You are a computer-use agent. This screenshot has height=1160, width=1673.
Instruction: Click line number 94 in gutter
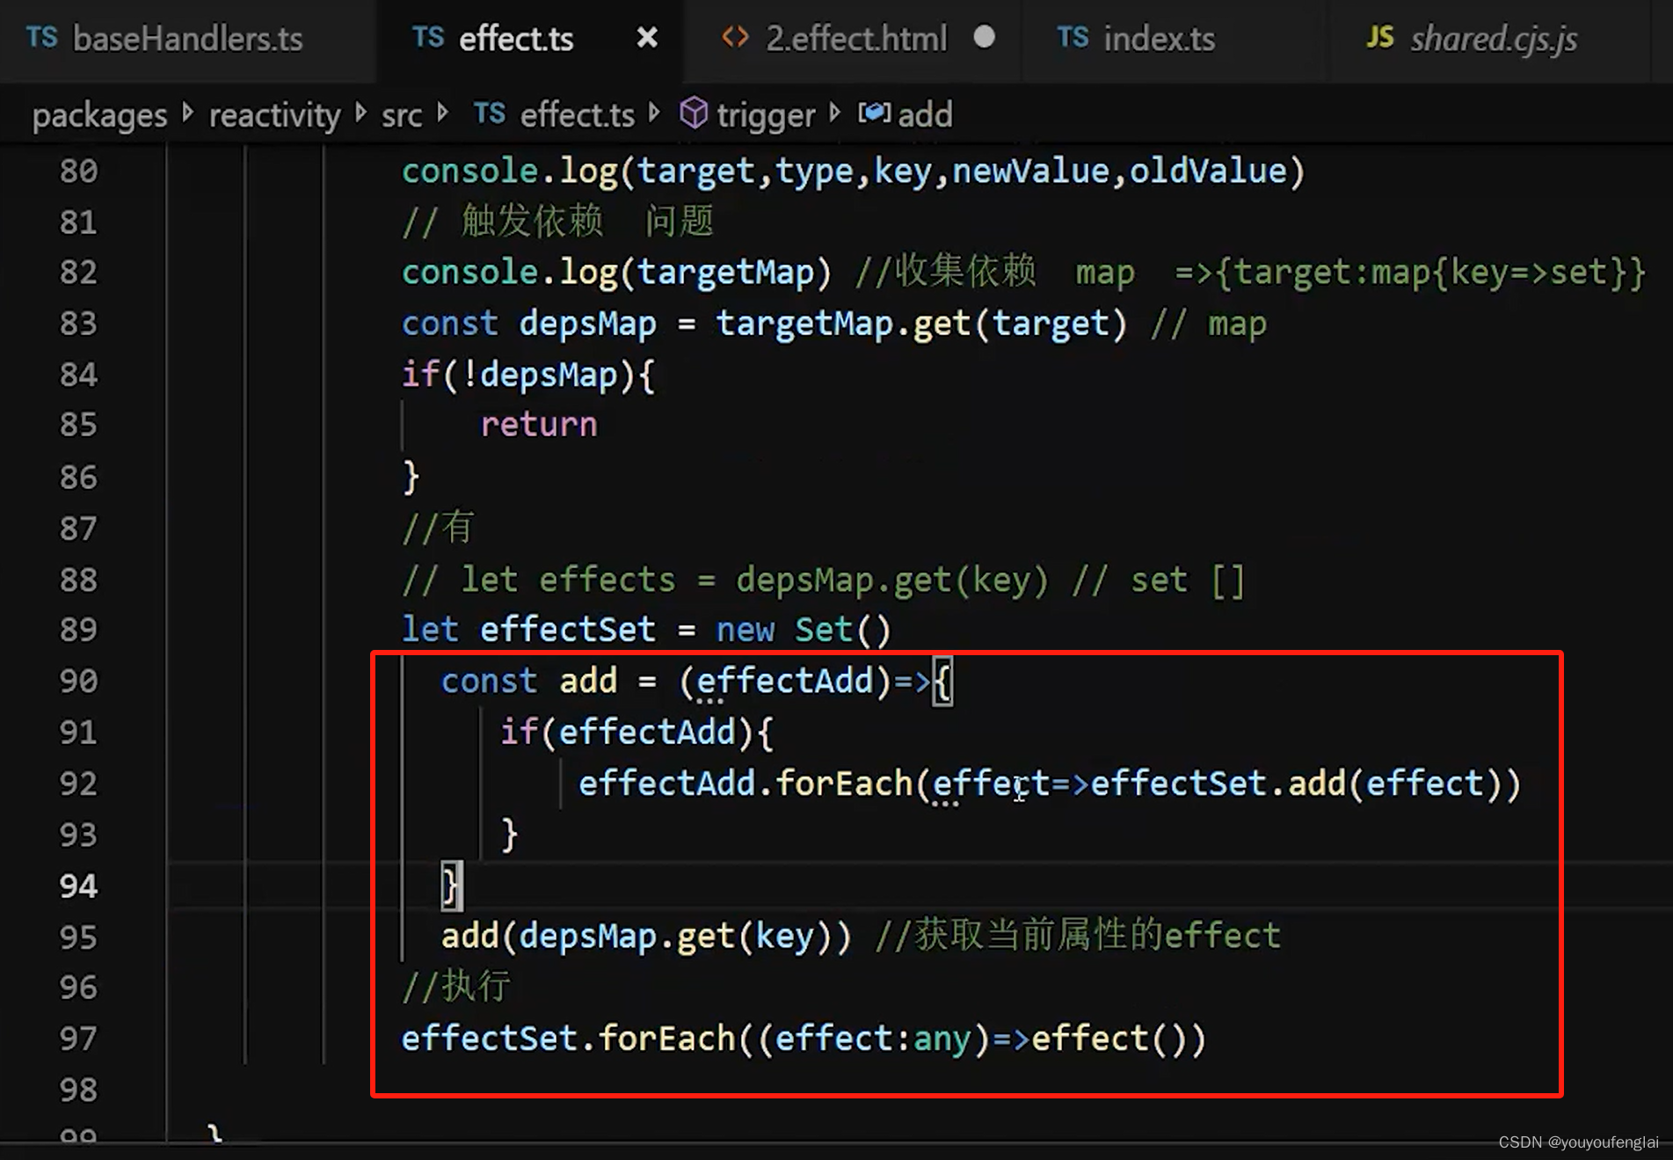78,886
